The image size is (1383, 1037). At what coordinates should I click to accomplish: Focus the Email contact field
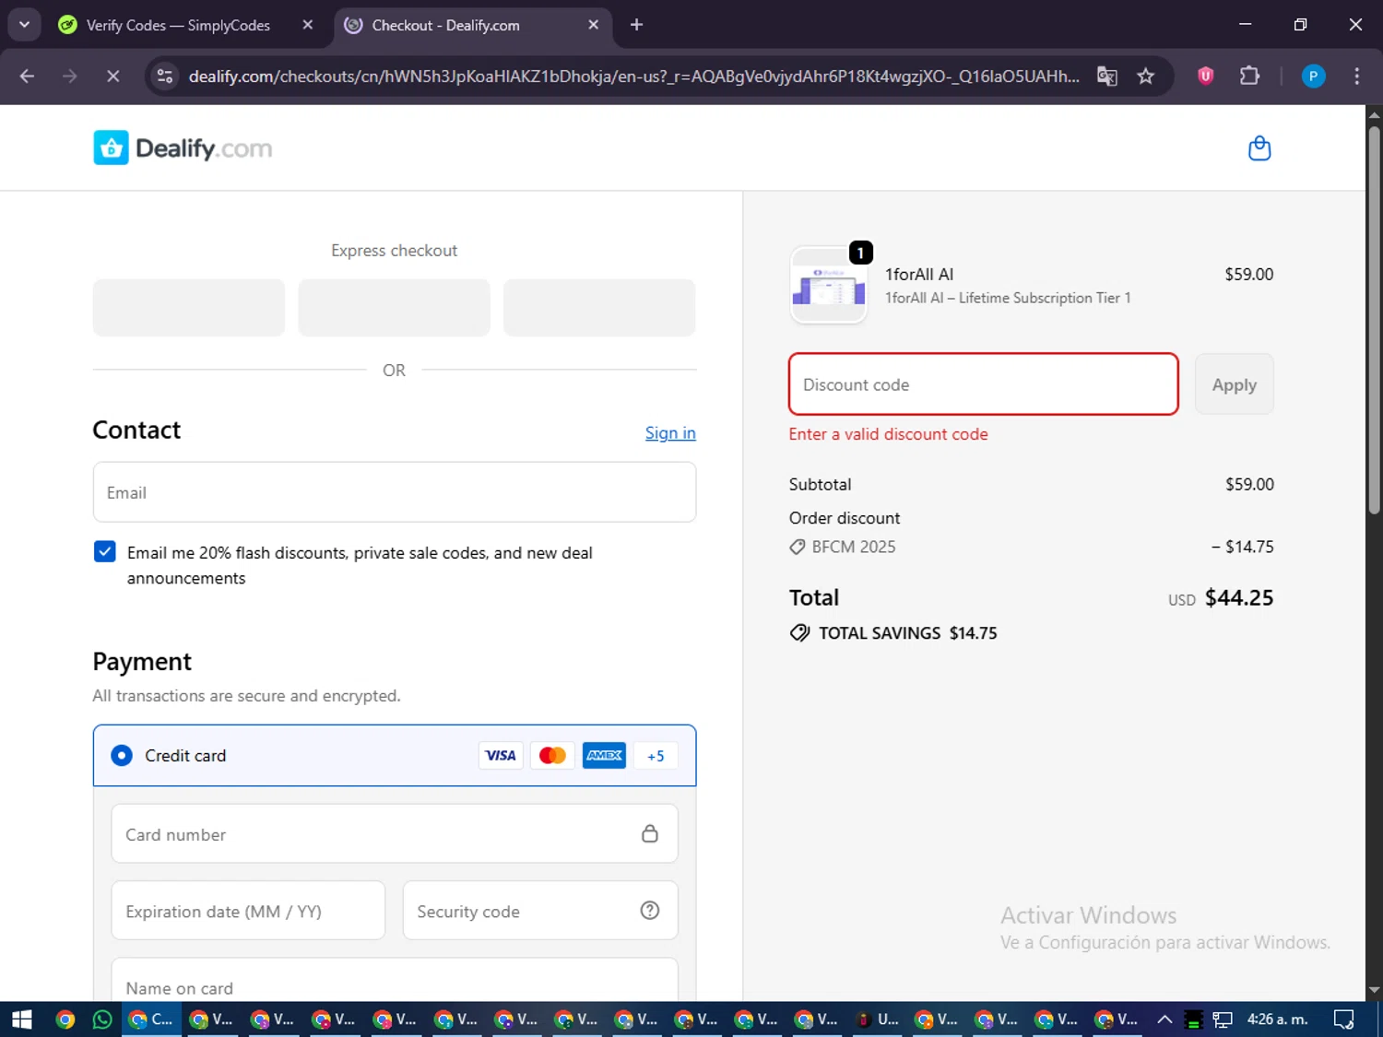pyautogui.click(x=395, y=492)
